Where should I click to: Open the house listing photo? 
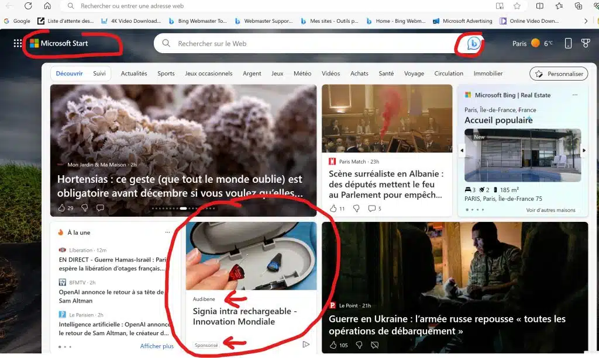coord(522,155)
